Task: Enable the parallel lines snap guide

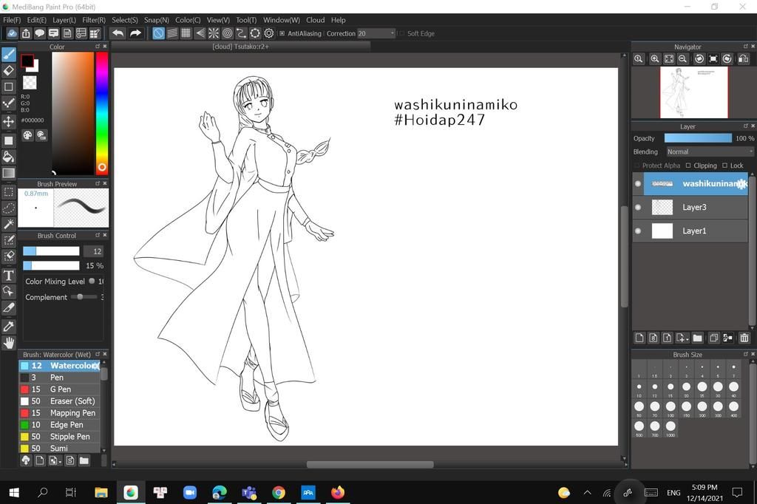Action: 172,33
